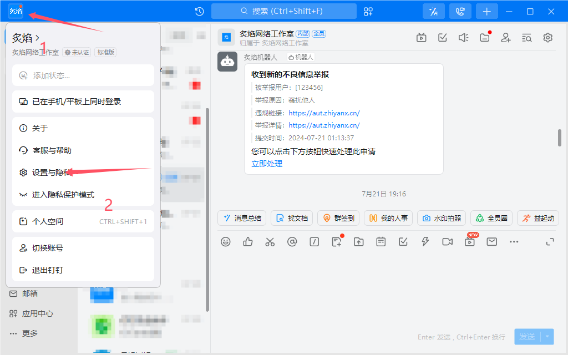Click the 标准版 badge

click(x=106, y=53)
